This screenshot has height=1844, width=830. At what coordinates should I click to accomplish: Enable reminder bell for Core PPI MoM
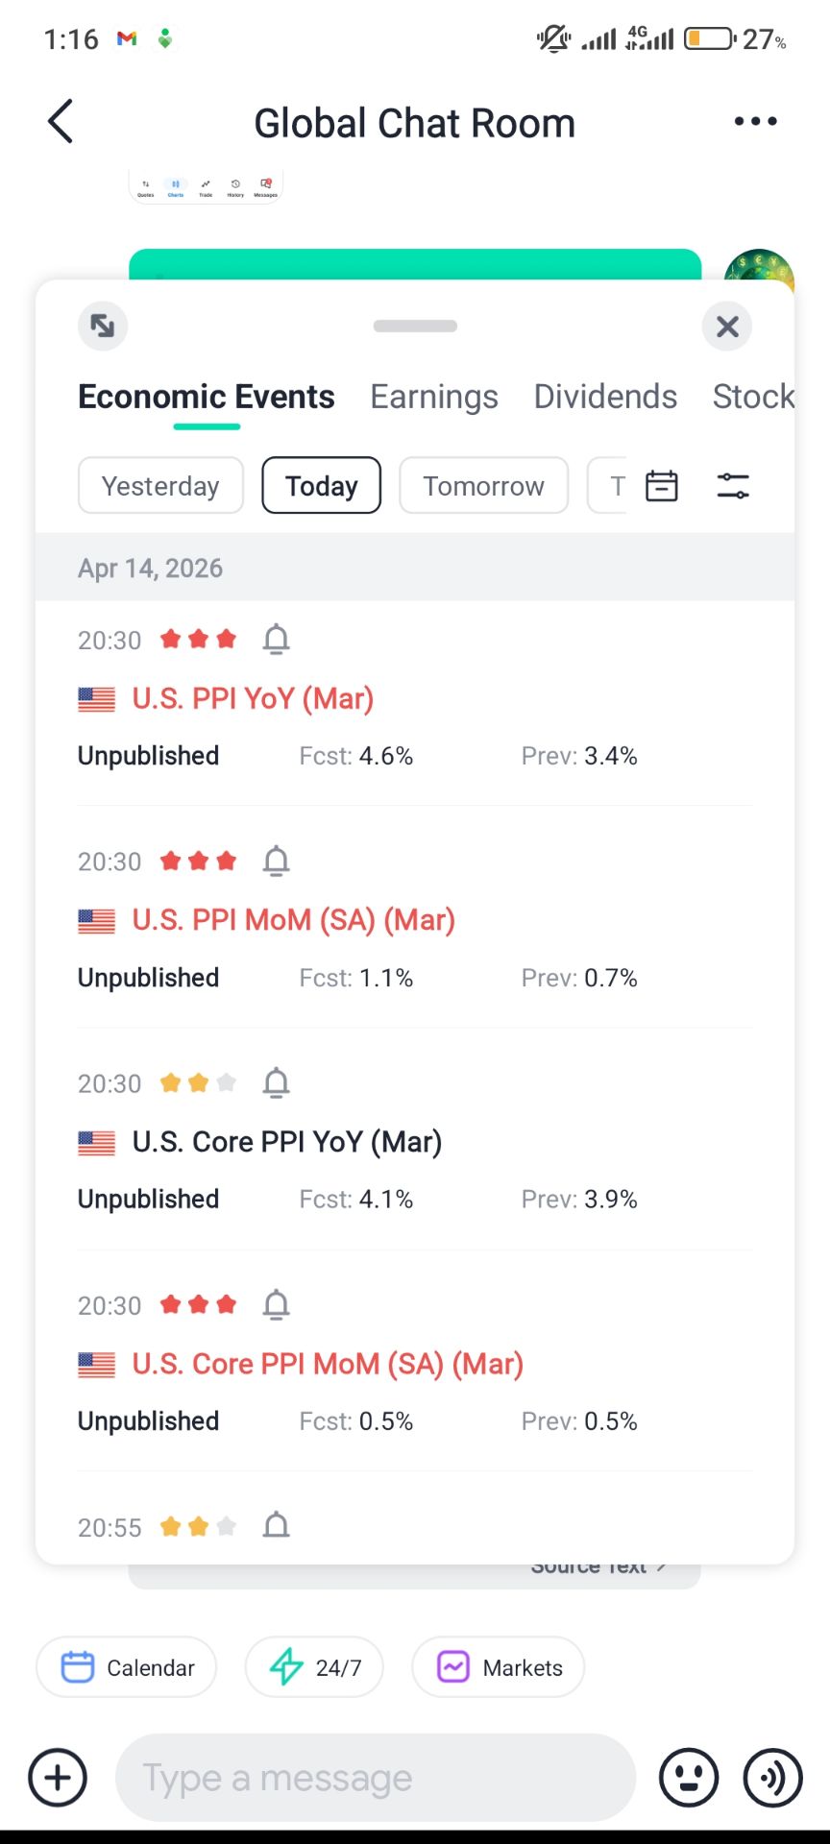276,1304
